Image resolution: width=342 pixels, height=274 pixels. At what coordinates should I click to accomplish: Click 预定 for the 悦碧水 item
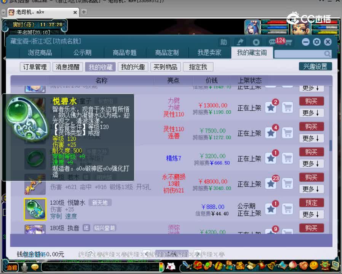click(x=312, y=203)
